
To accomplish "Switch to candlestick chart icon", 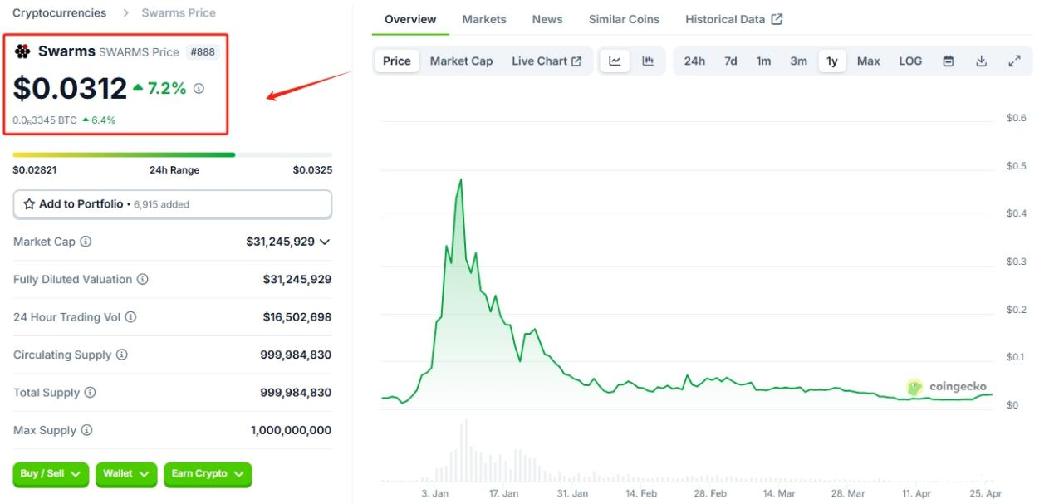I will click(x=648, y=61).
